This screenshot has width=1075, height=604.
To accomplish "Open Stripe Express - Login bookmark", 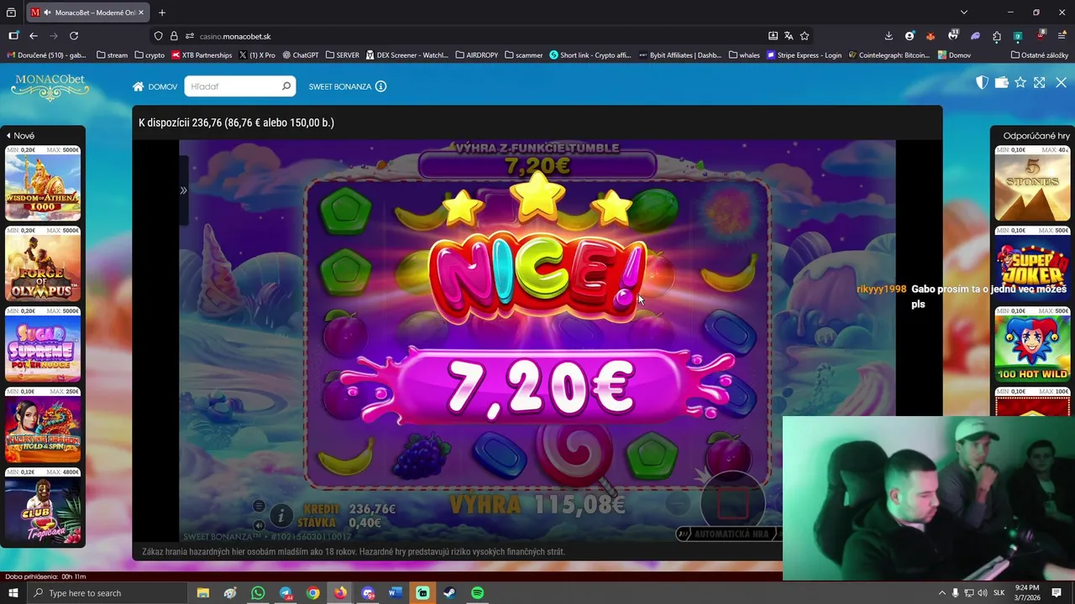I will coord(804,55).
